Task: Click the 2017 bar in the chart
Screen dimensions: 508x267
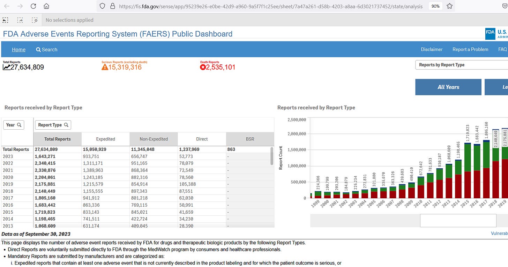Action: point(487,169)
